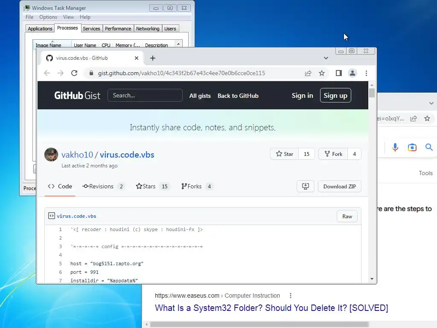Close the virus.code.vbs GitHub tab
This screenshot has height=328, width=437.
pos(136,58)
